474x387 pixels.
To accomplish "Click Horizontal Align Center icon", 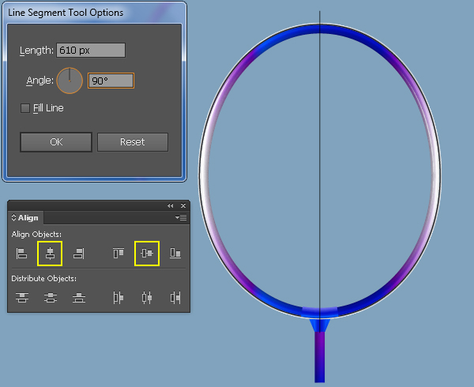I will pyautogui.click(x=50, y=254).
